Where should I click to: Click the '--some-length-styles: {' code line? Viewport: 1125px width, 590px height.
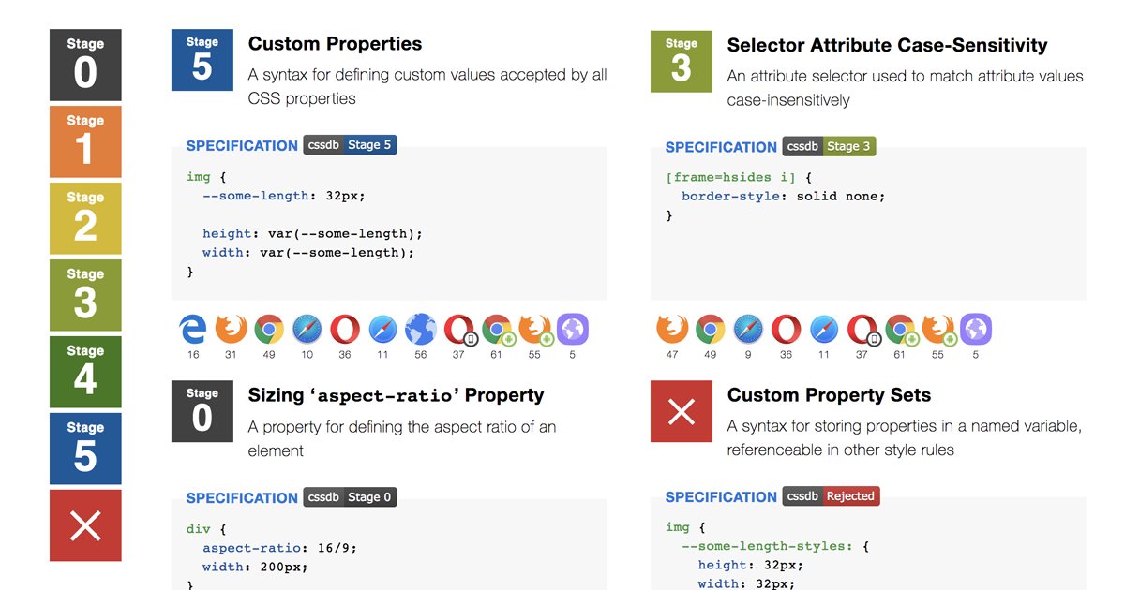click(774, 546)
